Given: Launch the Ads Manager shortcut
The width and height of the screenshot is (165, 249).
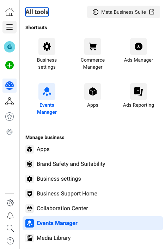Looking at the screenshot, I should [139, 50].
